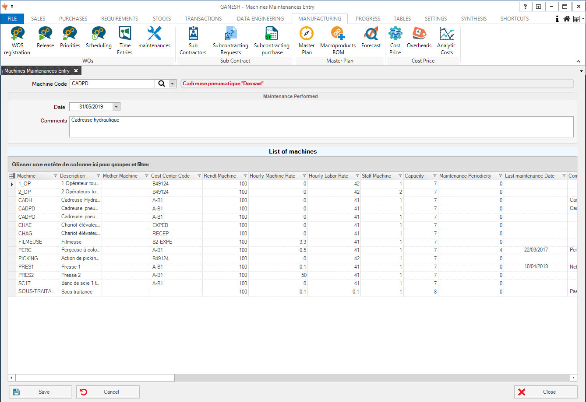Open the Machine Code dropdown arrow
Screen dimensions: 586x402
pyautogui.click(x=172, y=84)
